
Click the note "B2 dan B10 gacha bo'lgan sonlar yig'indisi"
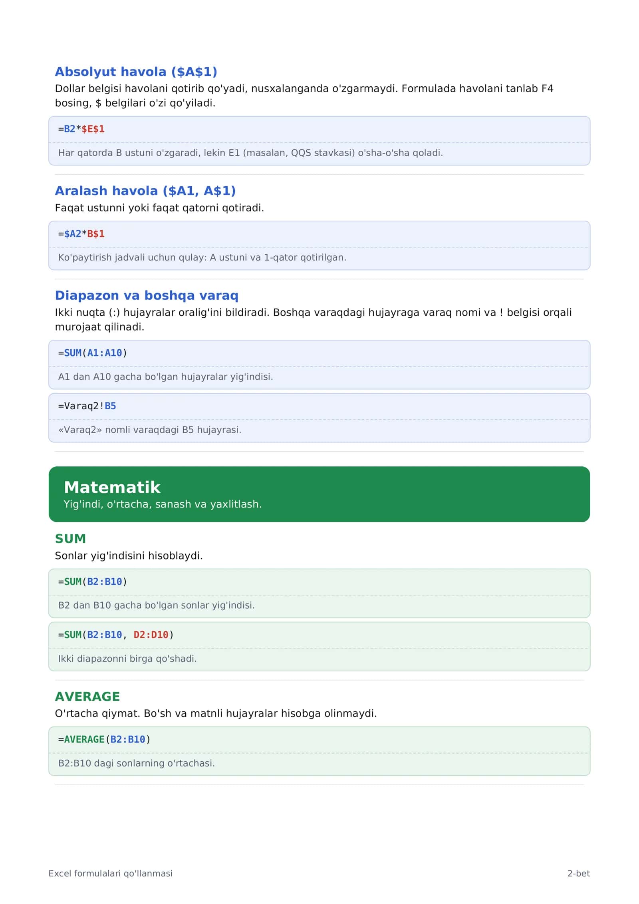pos(156,605)
